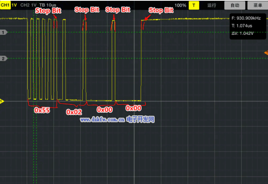
Task: Select horizontal cursor marker 1
Action: [x=3, y=32]
